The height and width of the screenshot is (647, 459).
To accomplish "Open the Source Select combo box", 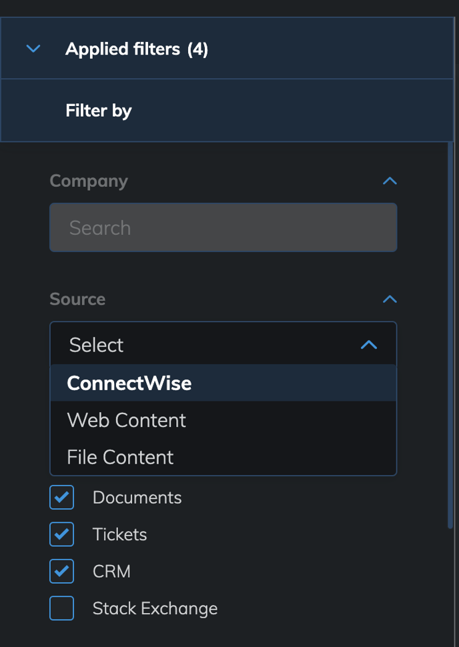I will point(223,344).
